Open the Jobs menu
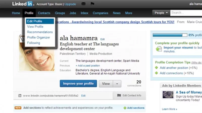 (73, 13)
